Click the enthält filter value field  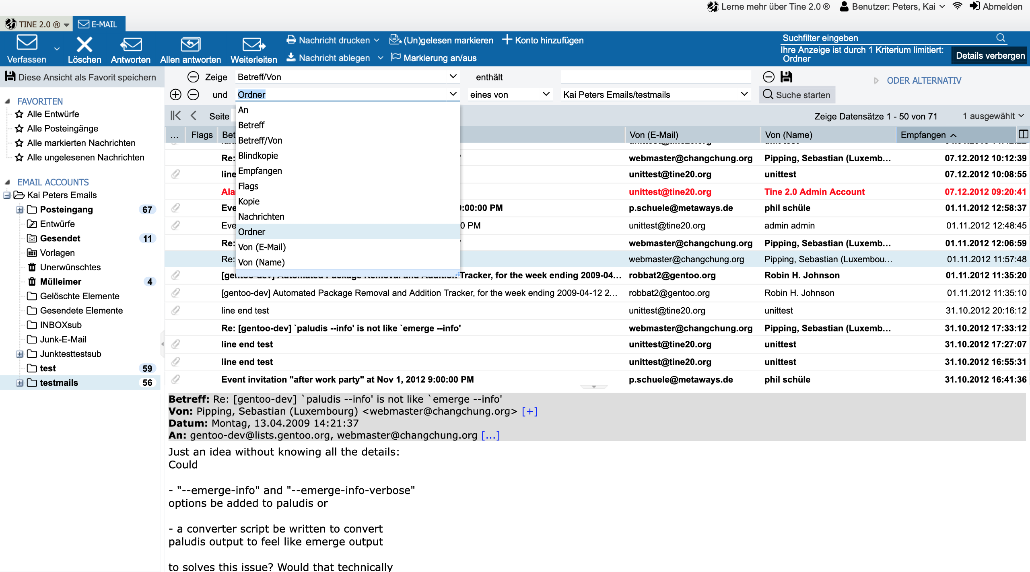tap(656, 77)
